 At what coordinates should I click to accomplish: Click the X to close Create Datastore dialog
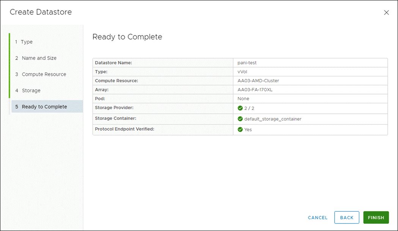386,12
